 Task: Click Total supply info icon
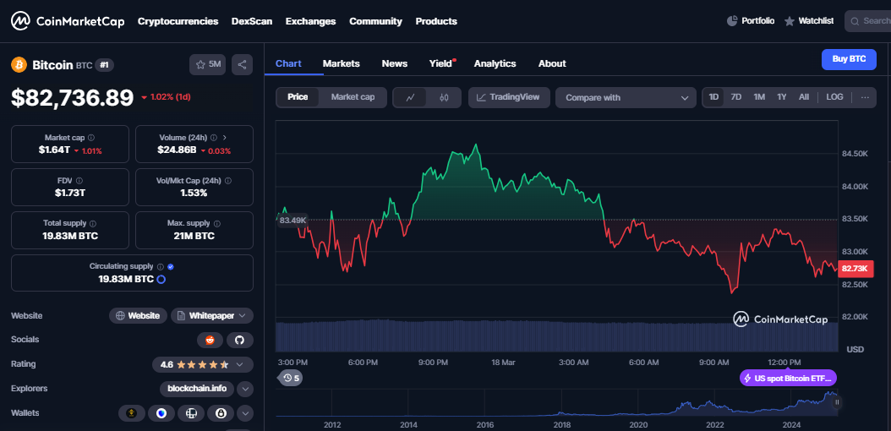pyautogui.click(x=93, y=224)
